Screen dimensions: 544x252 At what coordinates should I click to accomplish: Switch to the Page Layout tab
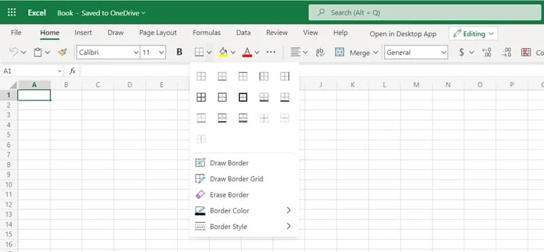point(158,33)
